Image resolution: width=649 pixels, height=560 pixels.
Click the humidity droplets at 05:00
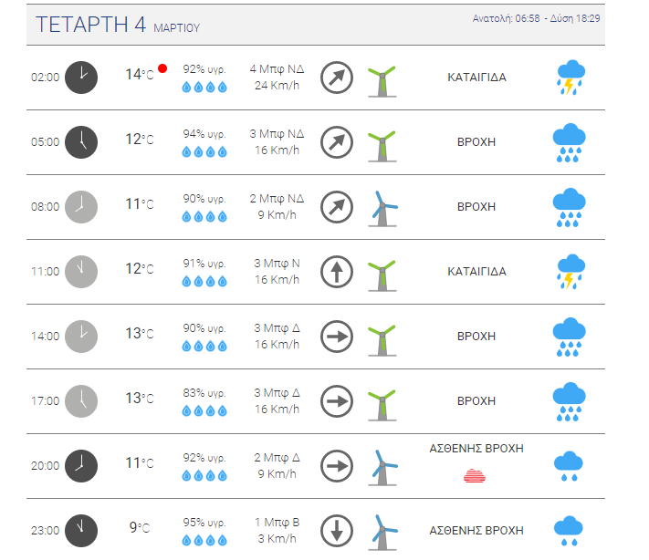coord(204,151)
